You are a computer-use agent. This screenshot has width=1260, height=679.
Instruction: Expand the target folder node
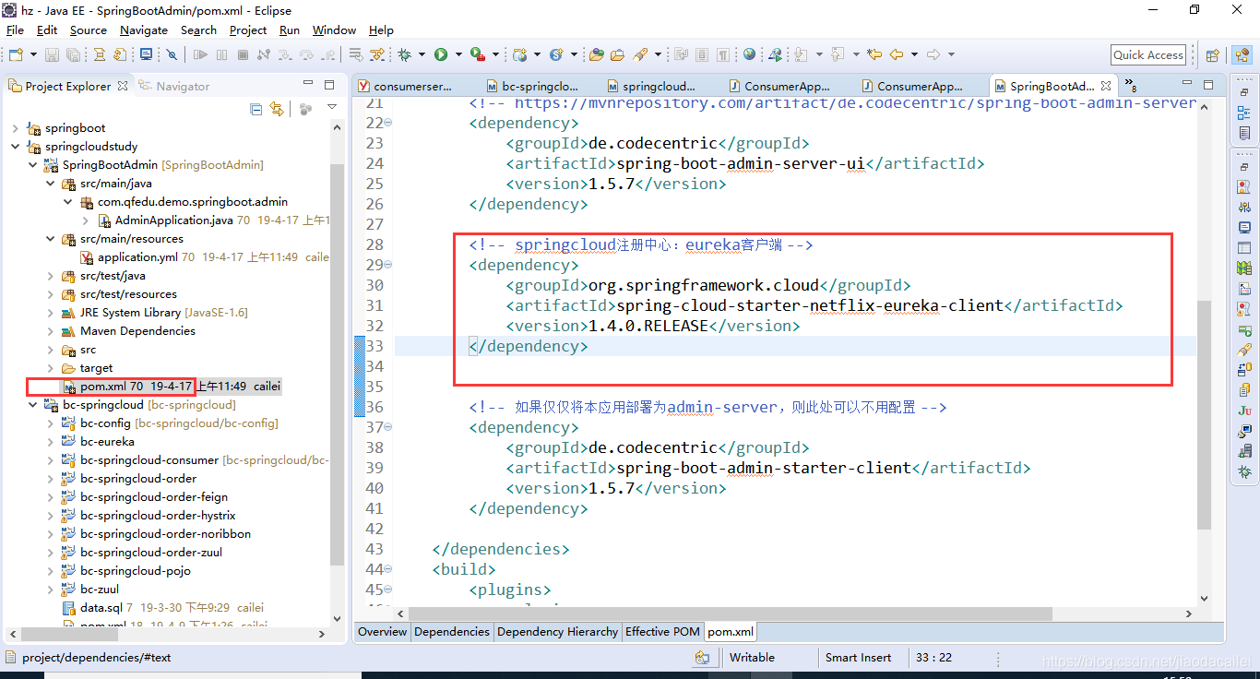coord(51,368)
